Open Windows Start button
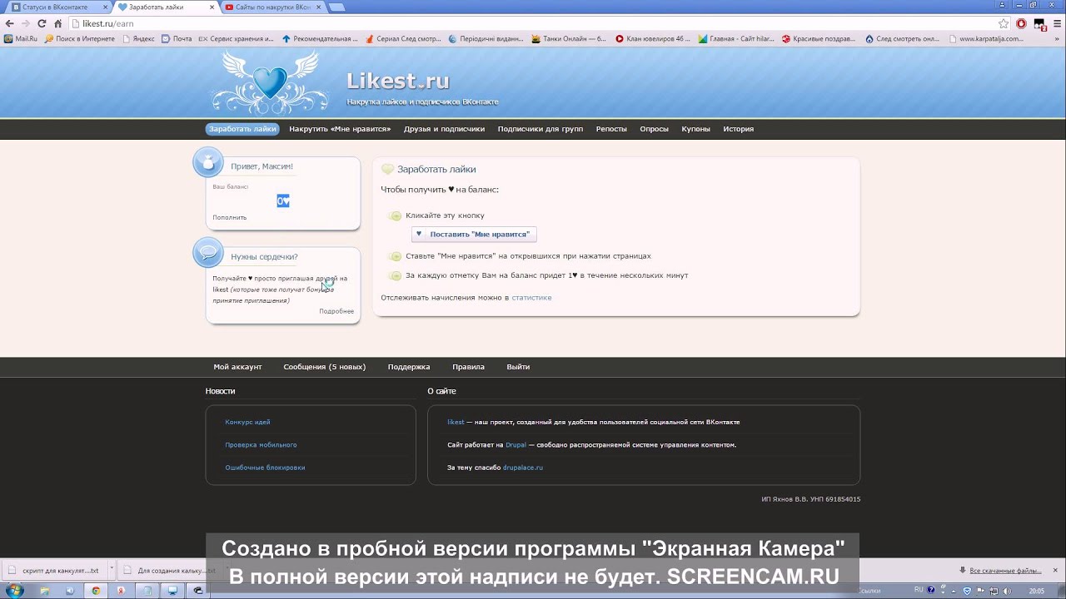Screen dimensions: 1066x599 (x=14, y=590)
